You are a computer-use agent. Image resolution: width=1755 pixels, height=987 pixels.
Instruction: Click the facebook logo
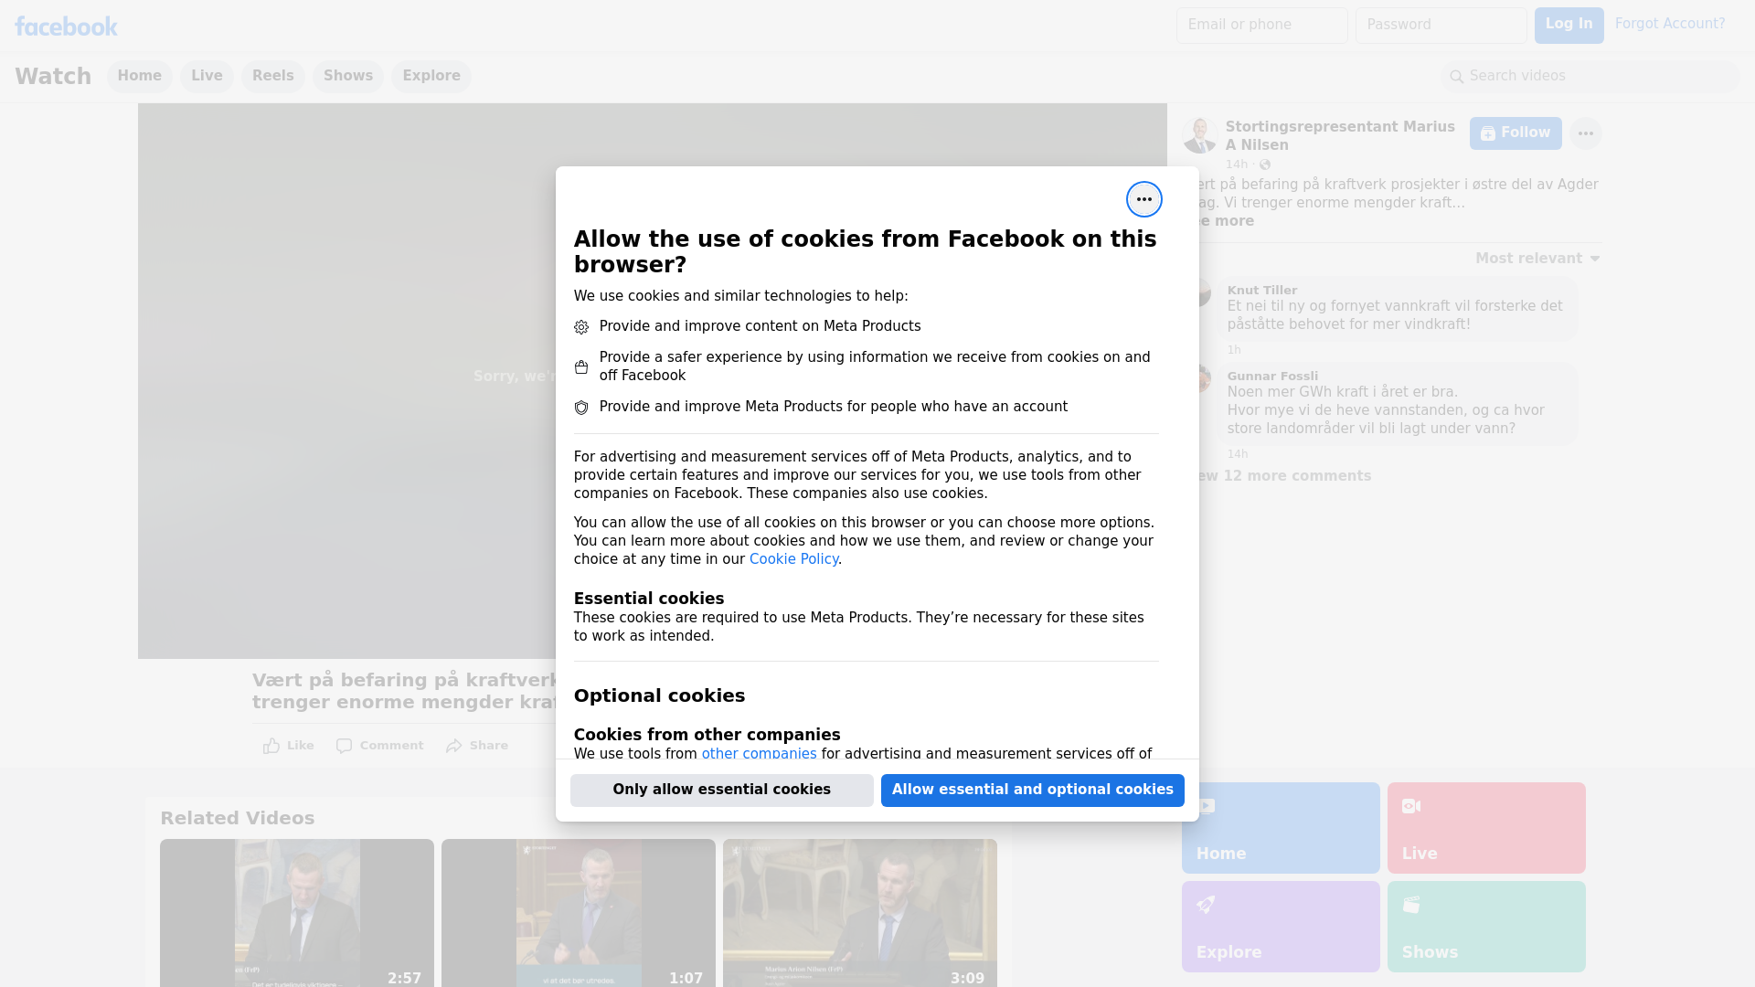pyautogui.click(x=66, y=27)
